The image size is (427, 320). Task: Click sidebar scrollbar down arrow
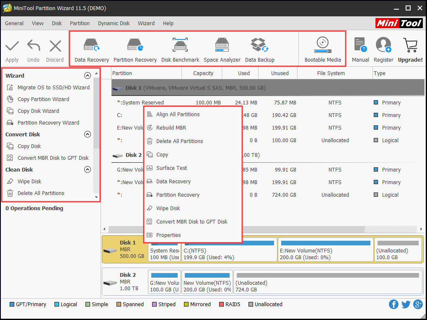(96, 197)
